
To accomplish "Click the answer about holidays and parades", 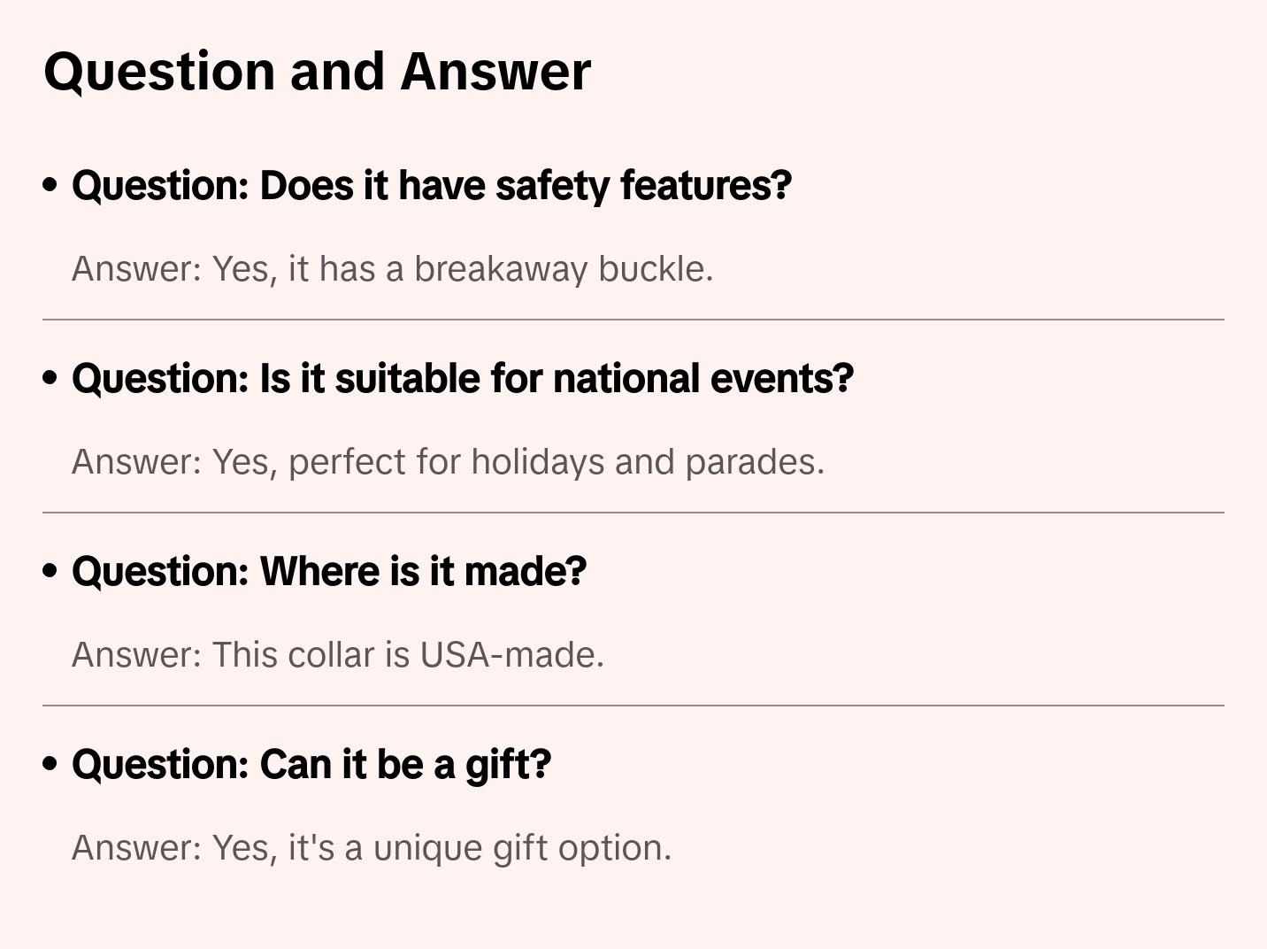I will [448, 462].
